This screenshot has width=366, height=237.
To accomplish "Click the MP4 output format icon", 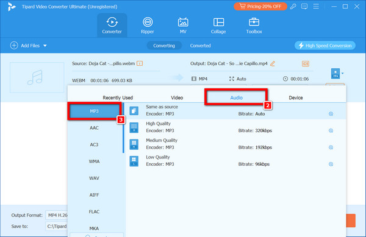I will click(335, 73).
